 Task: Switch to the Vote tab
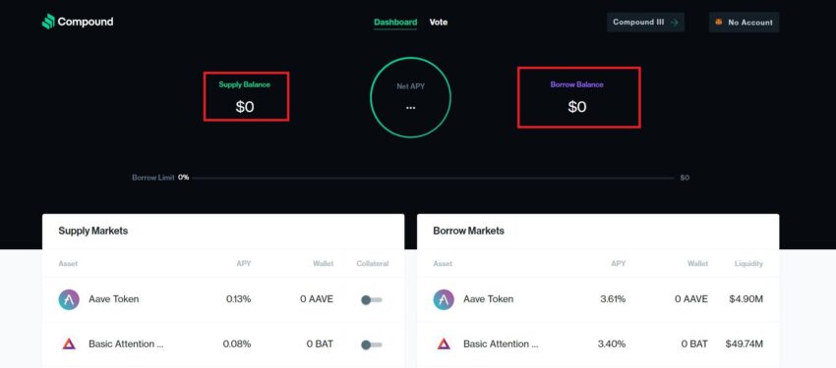click(x=439, y=23)
